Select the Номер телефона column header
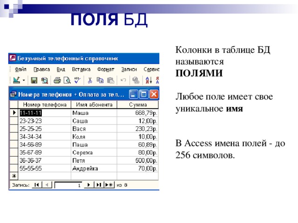Screen dimensions: 298x223 [45, 105]
